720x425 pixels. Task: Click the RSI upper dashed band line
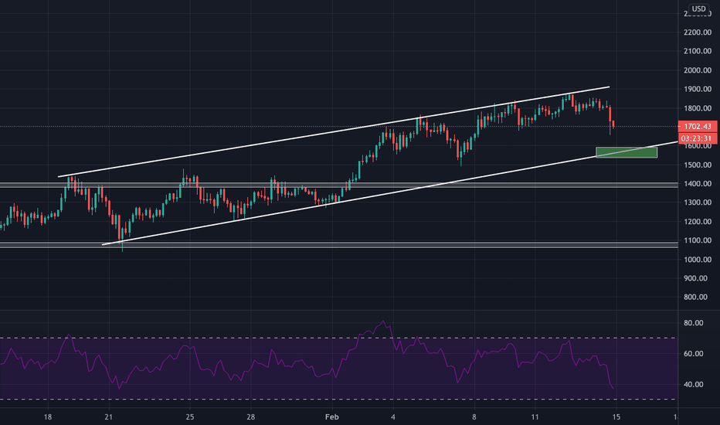[x=339, y=338]
